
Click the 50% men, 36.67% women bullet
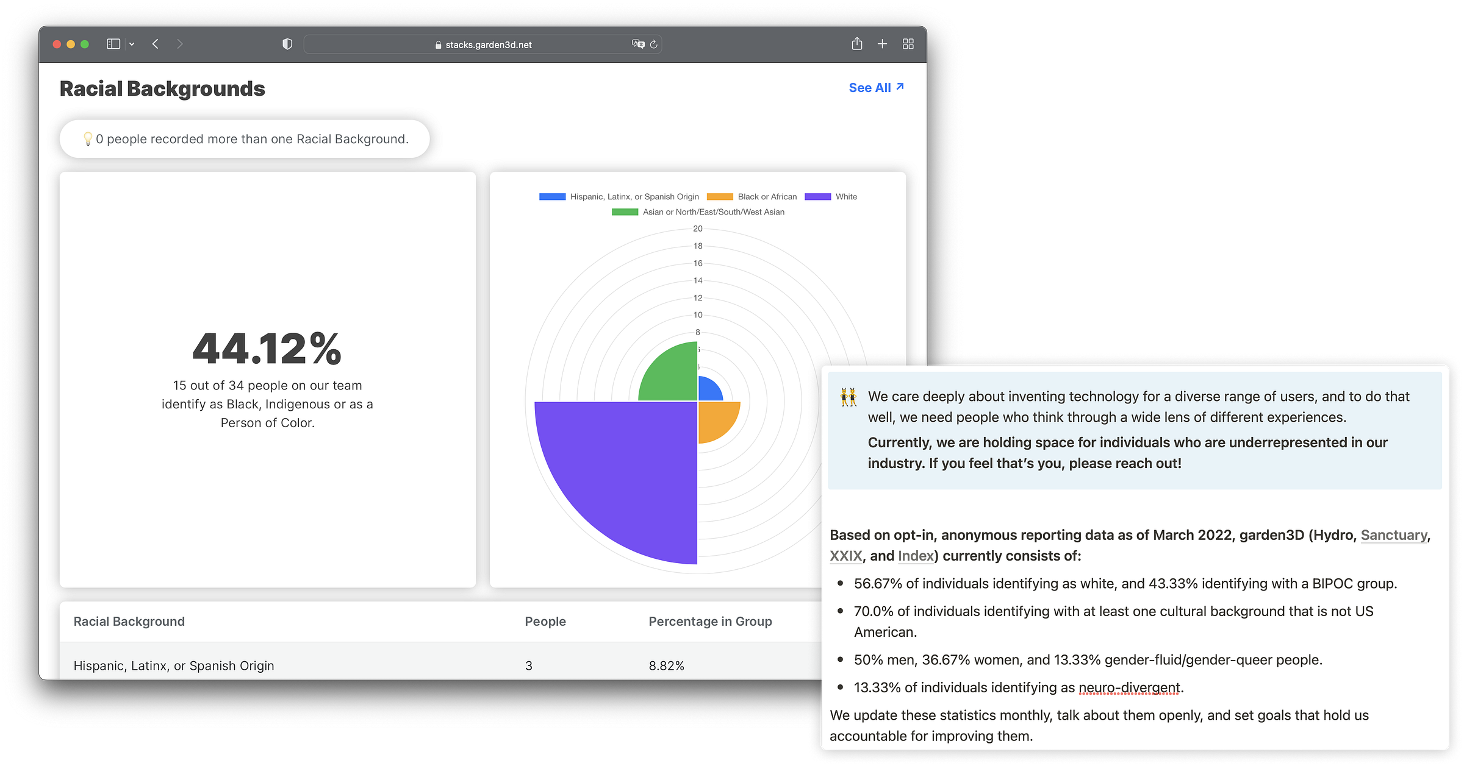(1088, 659)
